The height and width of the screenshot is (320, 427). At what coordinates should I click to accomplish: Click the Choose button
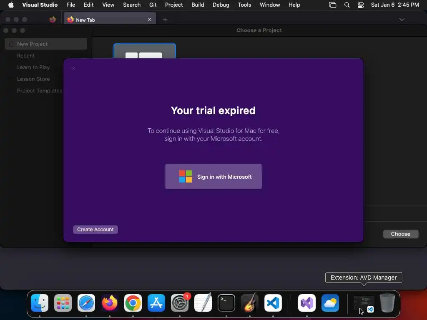click(x=401, y=234)
